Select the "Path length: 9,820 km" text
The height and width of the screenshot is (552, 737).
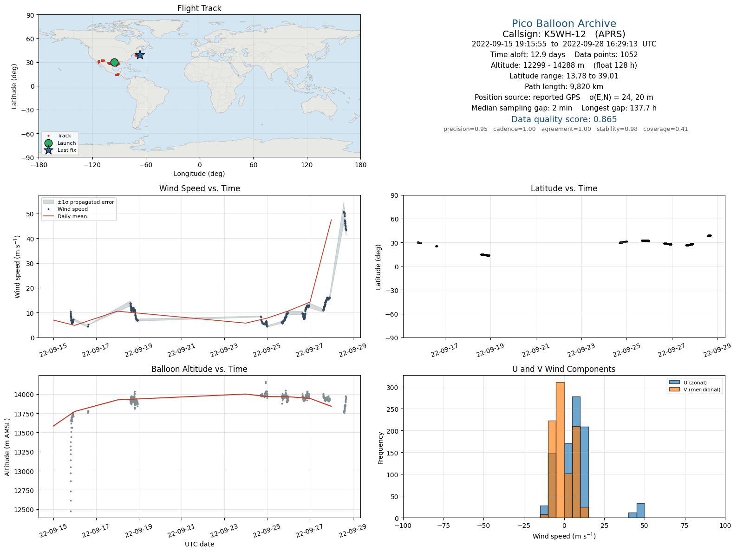point(564,87)
